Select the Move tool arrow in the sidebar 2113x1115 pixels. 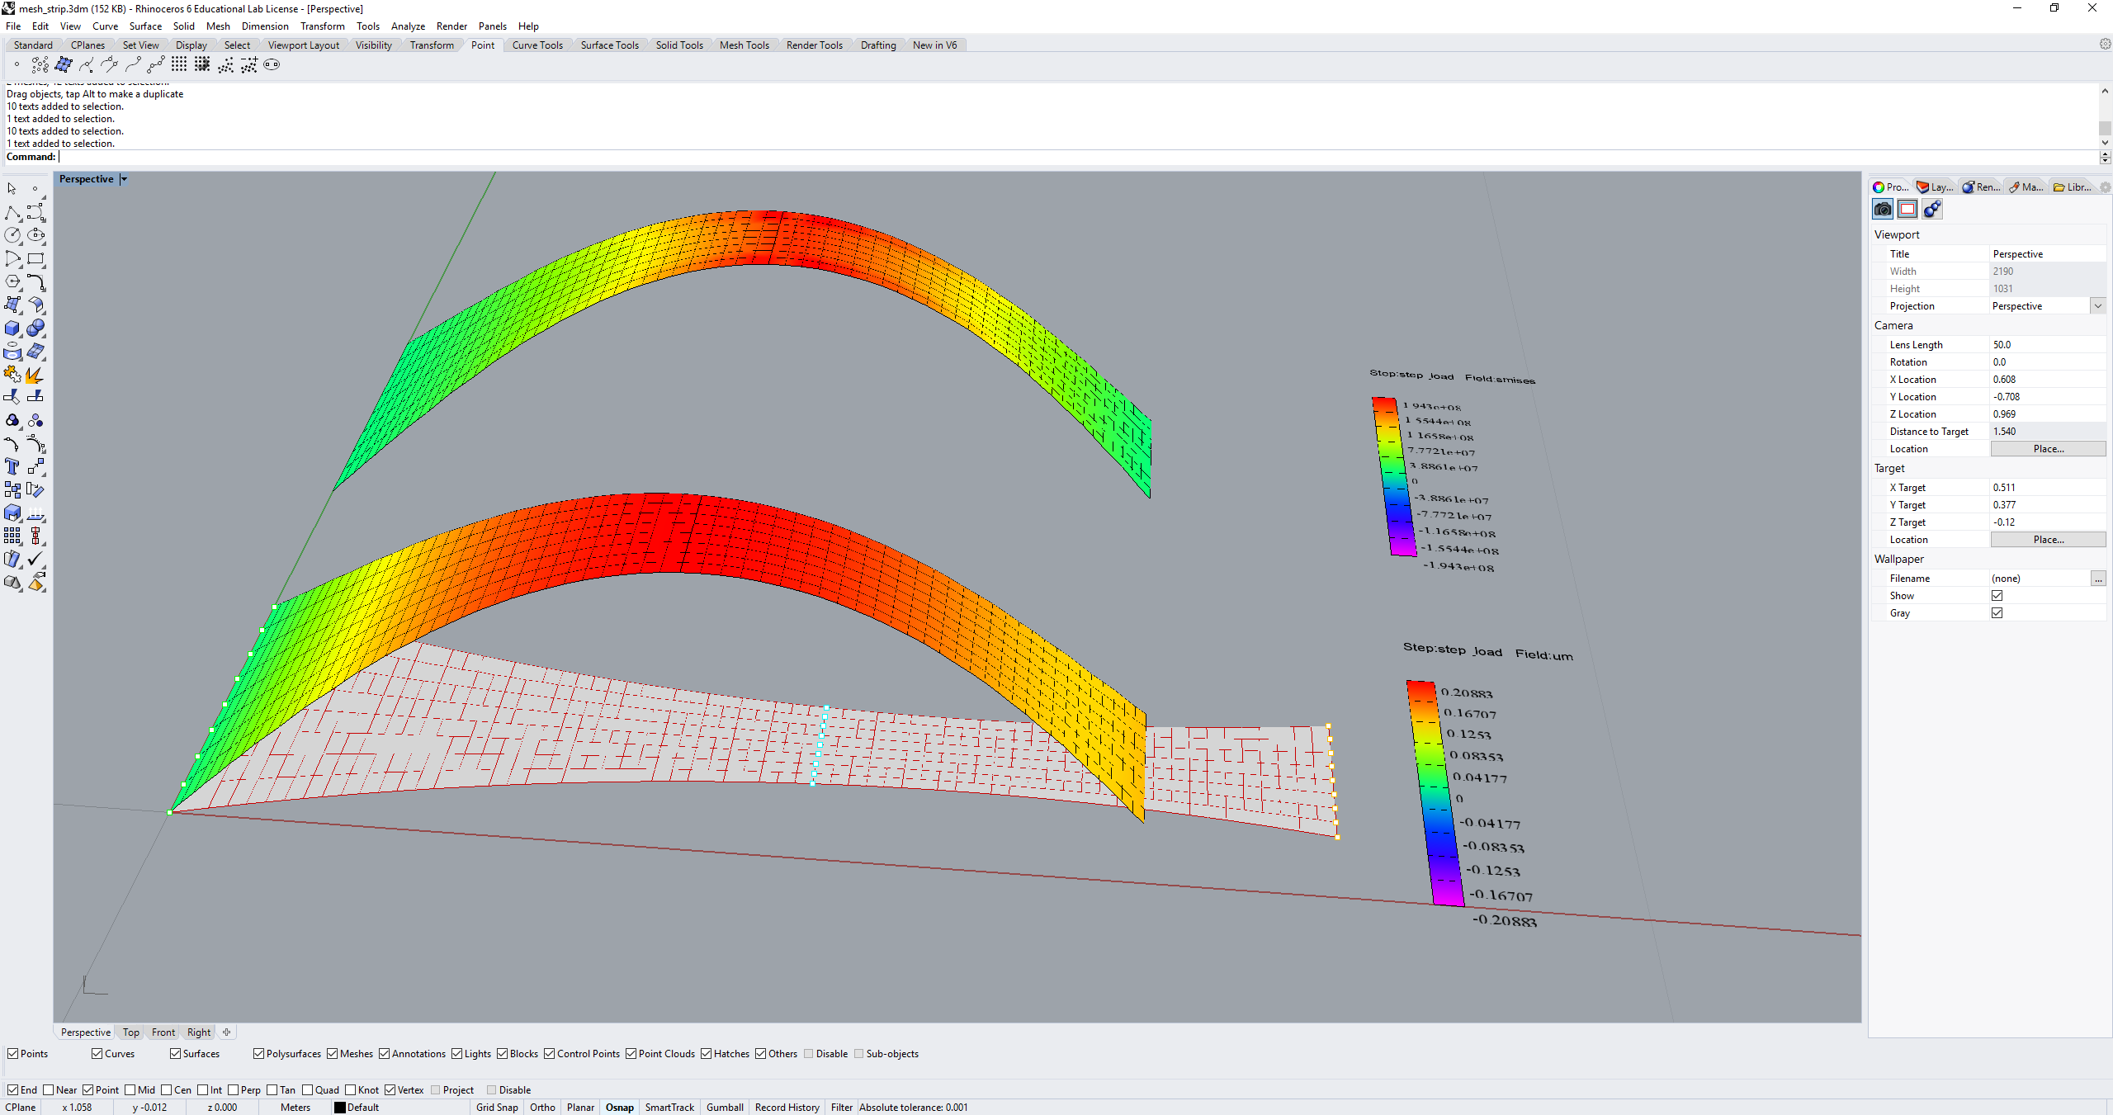coord(12,188)
